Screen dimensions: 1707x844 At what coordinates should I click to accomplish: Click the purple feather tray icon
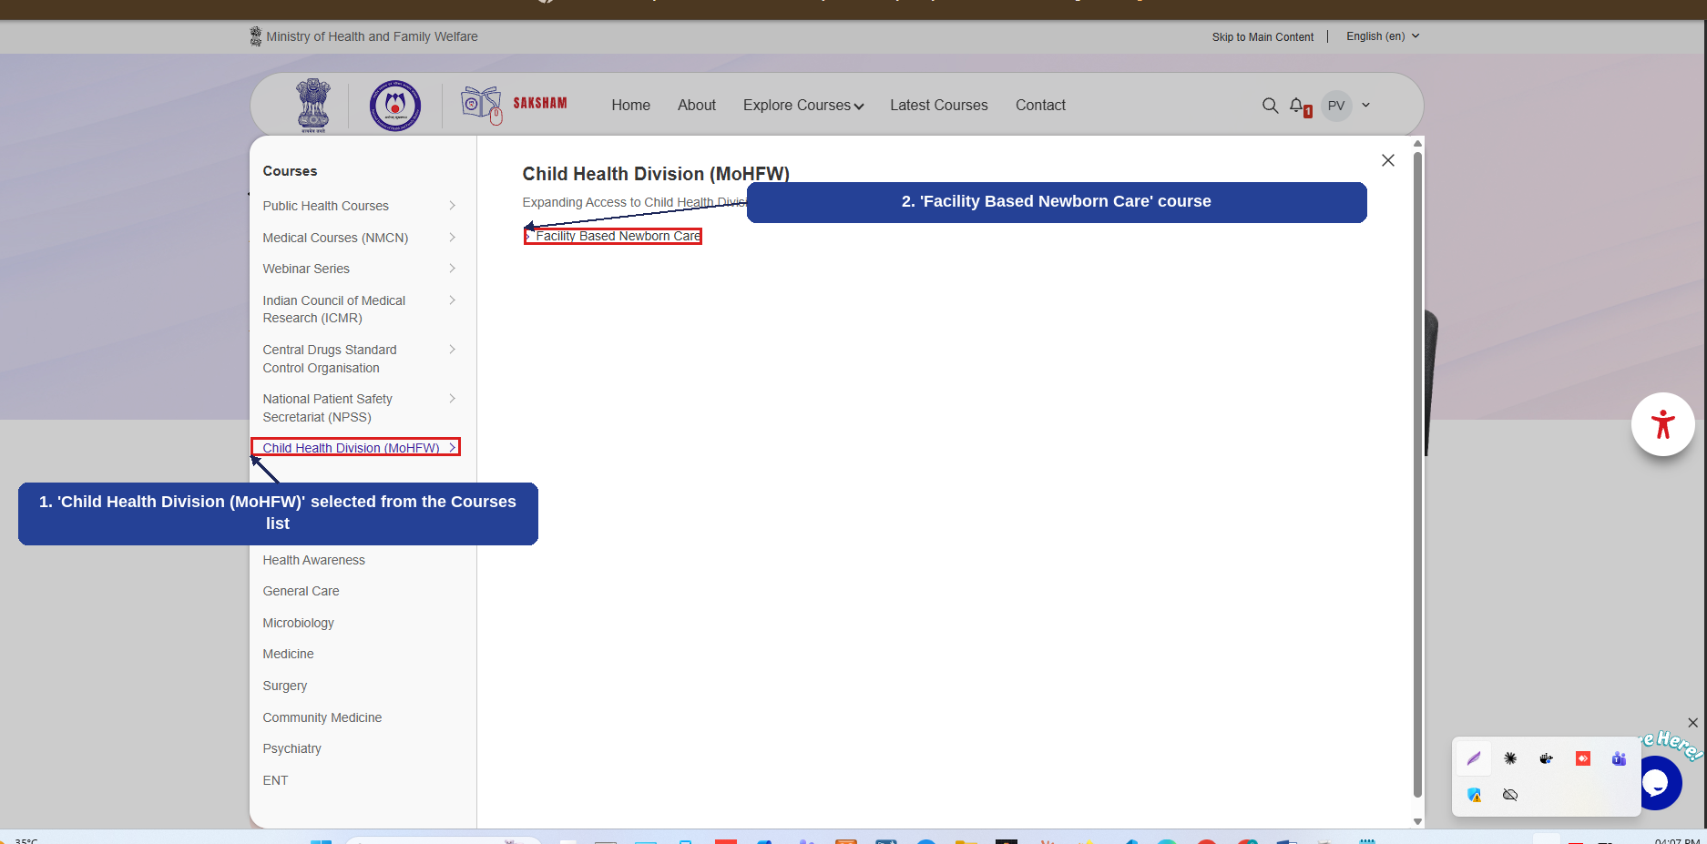tap(1474, 758)
